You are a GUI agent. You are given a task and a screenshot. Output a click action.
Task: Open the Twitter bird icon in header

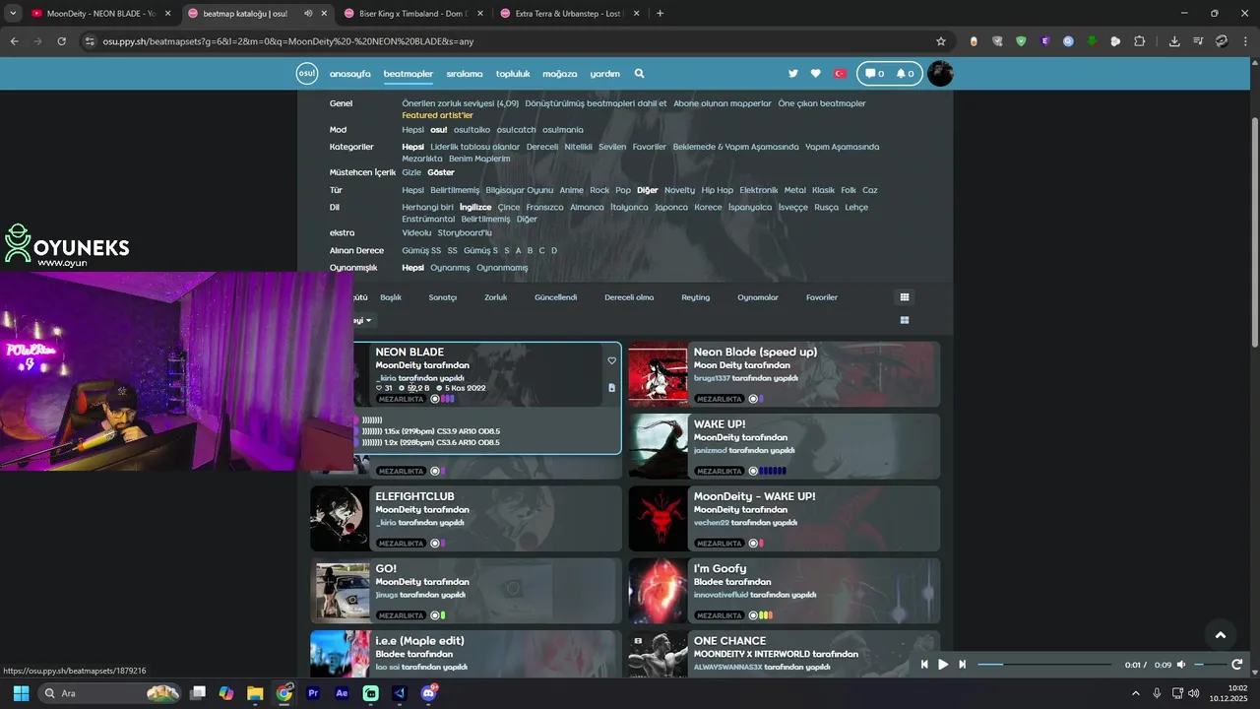click(793, 74)
